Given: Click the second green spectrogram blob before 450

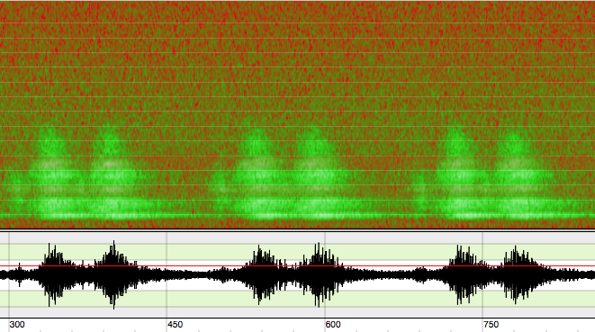Looking at the screenshot, I should point(112,178).
